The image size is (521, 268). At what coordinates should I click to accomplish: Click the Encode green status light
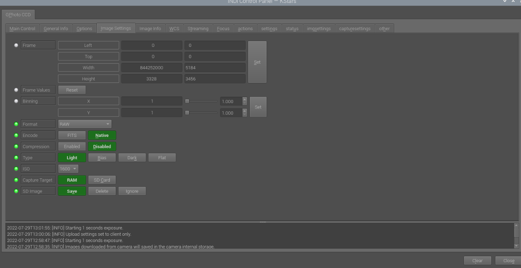(16, 135)
